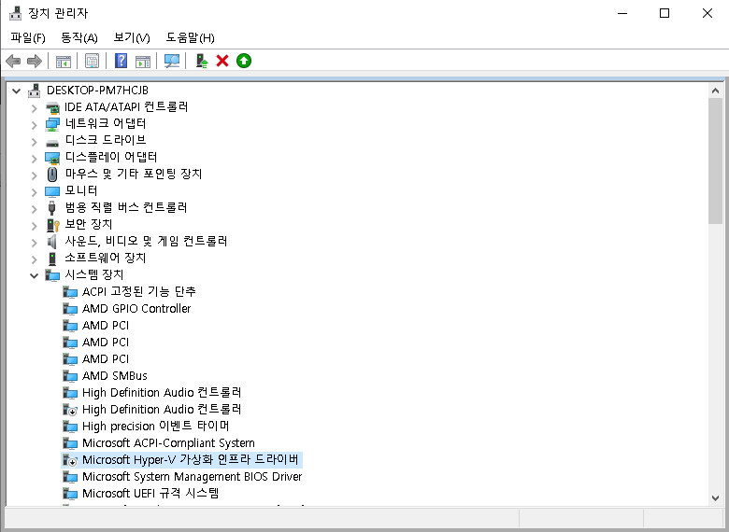Click the 장치 관리자 title bar icon
This screenshot has height=532, width=729.
[x=15, y=13]
